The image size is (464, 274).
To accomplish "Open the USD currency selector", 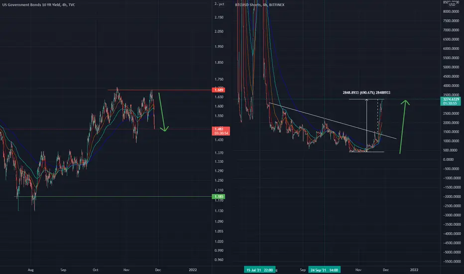I will coord(452,4).
